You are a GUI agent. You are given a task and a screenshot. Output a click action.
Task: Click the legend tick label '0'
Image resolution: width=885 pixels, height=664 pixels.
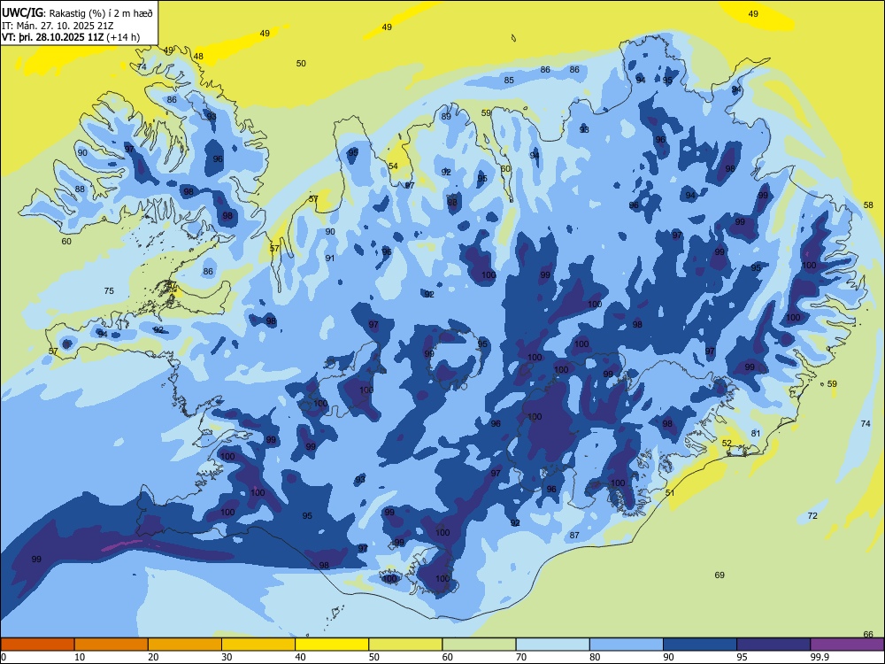click(x=4, y=657)
